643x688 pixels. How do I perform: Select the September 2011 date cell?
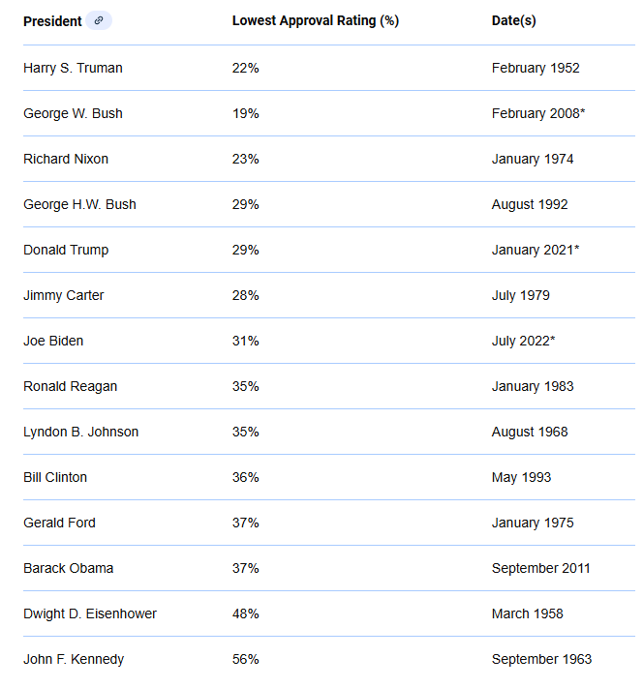click(x=540, y=568)
